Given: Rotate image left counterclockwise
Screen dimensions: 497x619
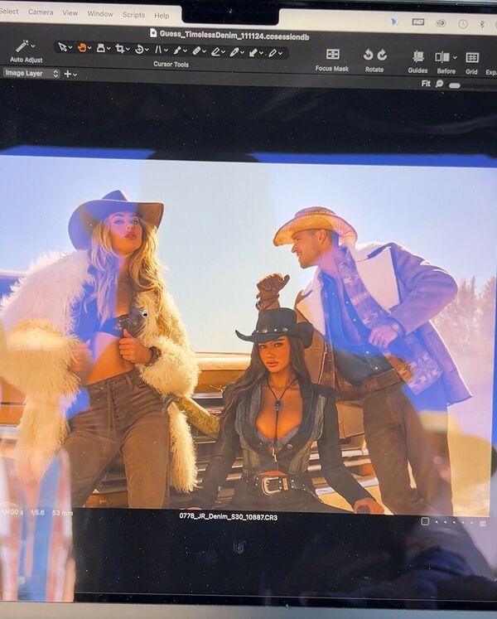Looking at the screenshot, I should (368, 55).
